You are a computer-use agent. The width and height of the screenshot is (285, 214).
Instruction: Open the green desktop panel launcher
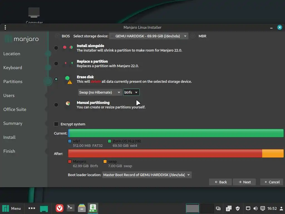pos(44,208)
